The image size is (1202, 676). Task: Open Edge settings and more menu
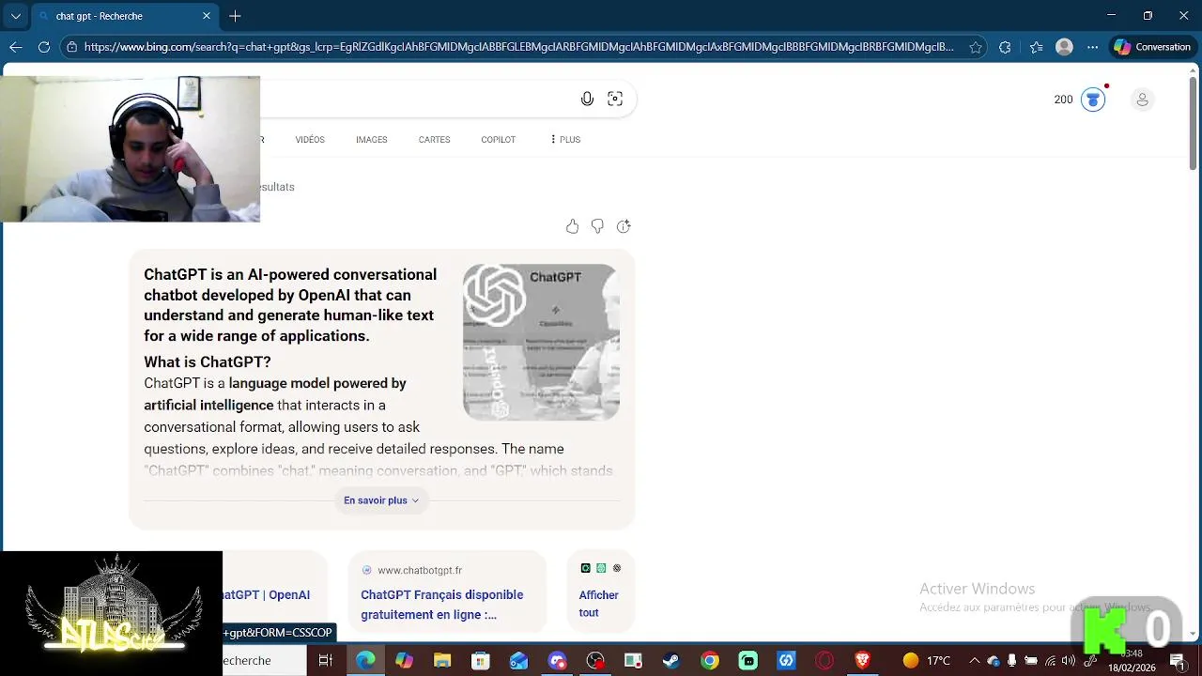[x=1092, y=47]
